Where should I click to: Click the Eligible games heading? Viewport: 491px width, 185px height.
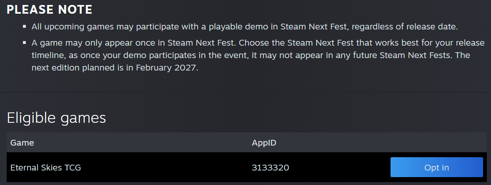click(56, 118)
